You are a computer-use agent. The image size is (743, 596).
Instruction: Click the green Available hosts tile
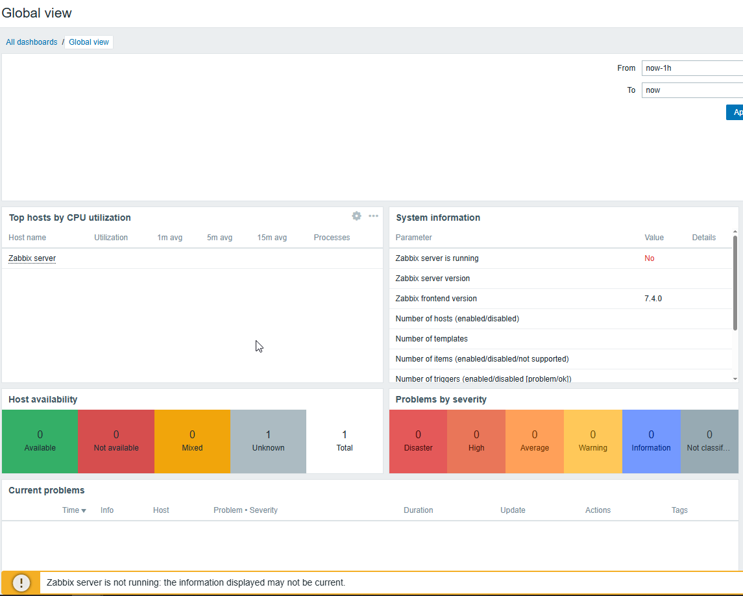click(x=40, y=441)
